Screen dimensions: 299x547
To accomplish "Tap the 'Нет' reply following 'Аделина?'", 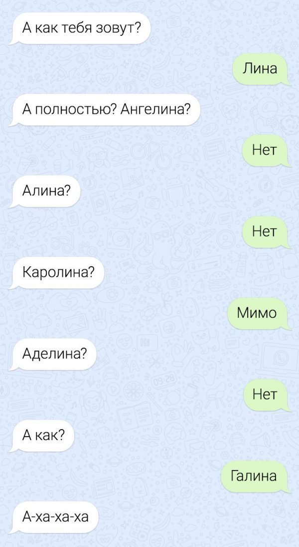I will [265, 395].
